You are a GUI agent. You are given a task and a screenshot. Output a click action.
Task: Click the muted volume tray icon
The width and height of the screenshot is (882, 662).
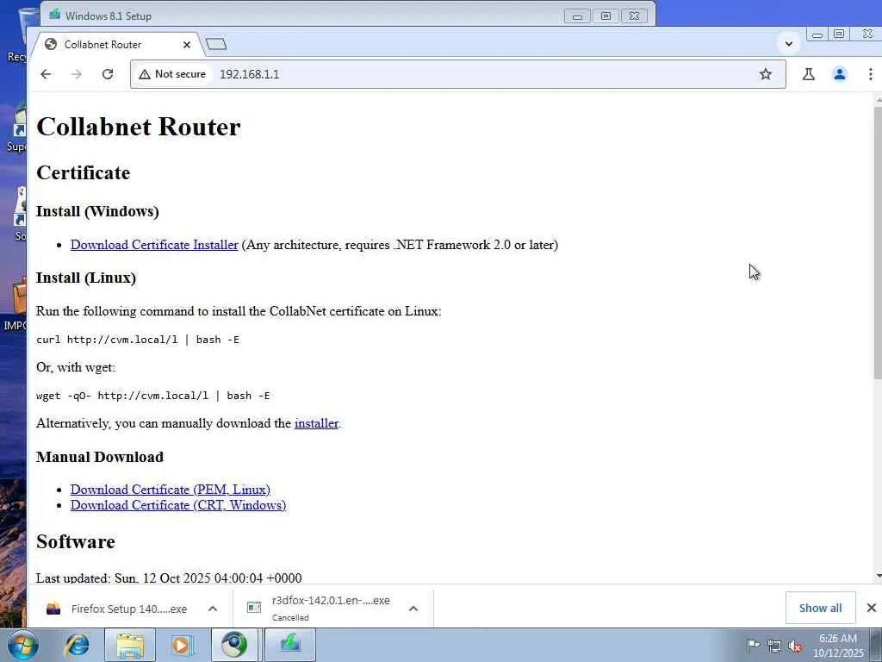tap(795, 646)
